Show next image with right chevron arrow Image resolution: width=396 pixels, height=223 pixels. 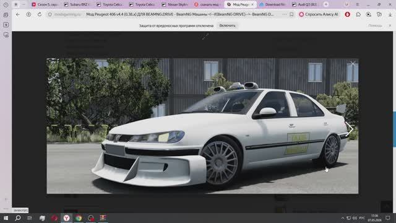click(350, 129)
